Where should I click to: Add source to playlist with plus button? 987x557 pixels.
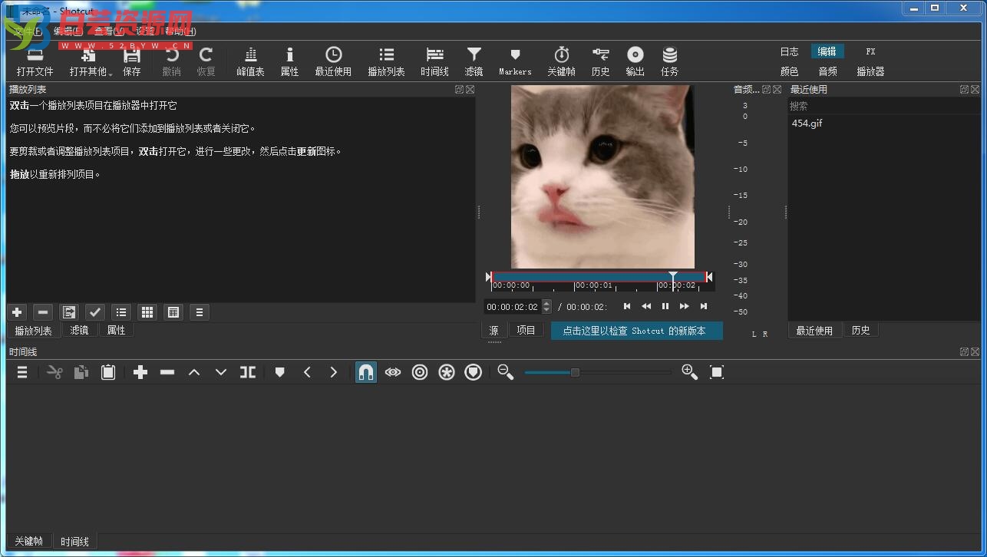point(17,312)
